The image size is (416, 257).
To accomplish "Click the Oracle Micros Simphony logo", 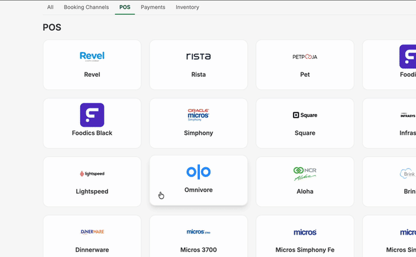I will coord(199,115).
